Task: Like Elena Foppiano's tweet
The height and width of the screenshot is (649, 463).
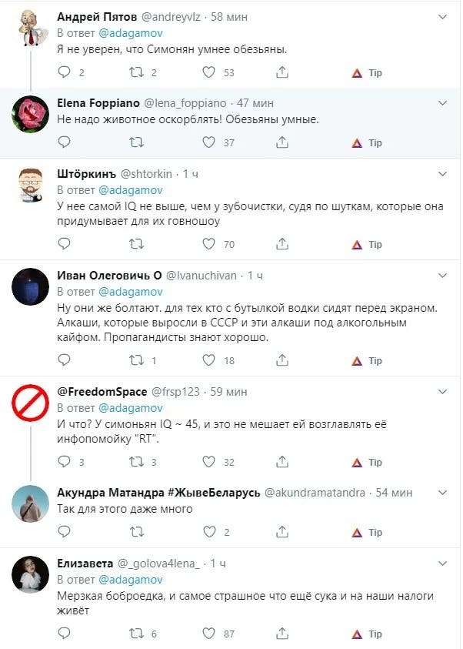Action: click(x=208, y=142)
